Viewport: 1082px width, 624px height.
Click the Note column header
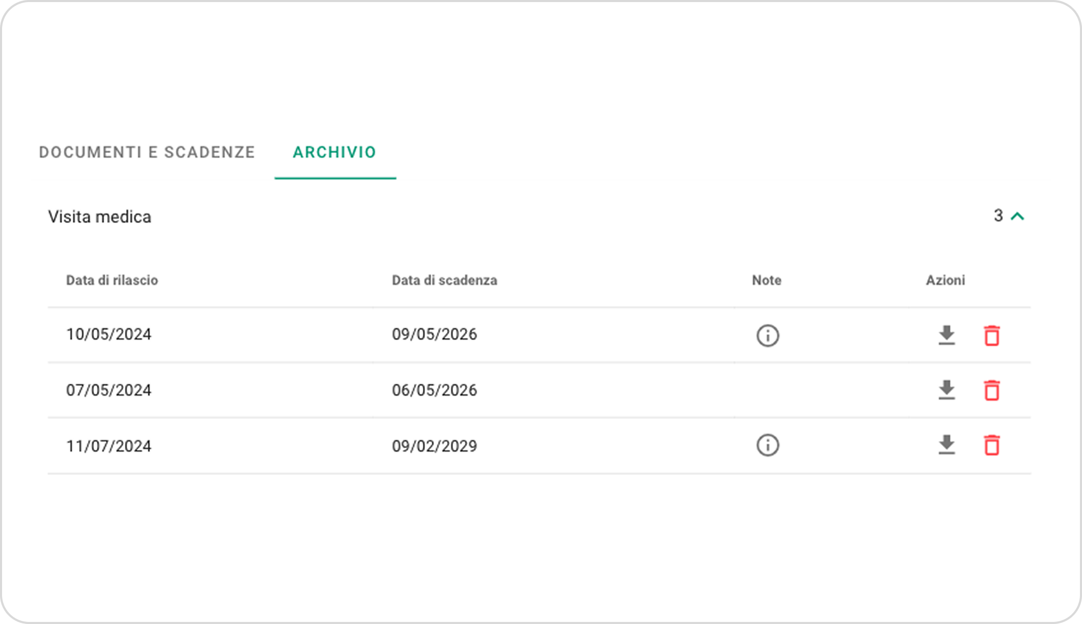click(766, 280)
